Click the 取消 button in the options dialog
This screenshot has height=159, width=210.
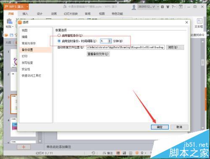click(179, 127)
